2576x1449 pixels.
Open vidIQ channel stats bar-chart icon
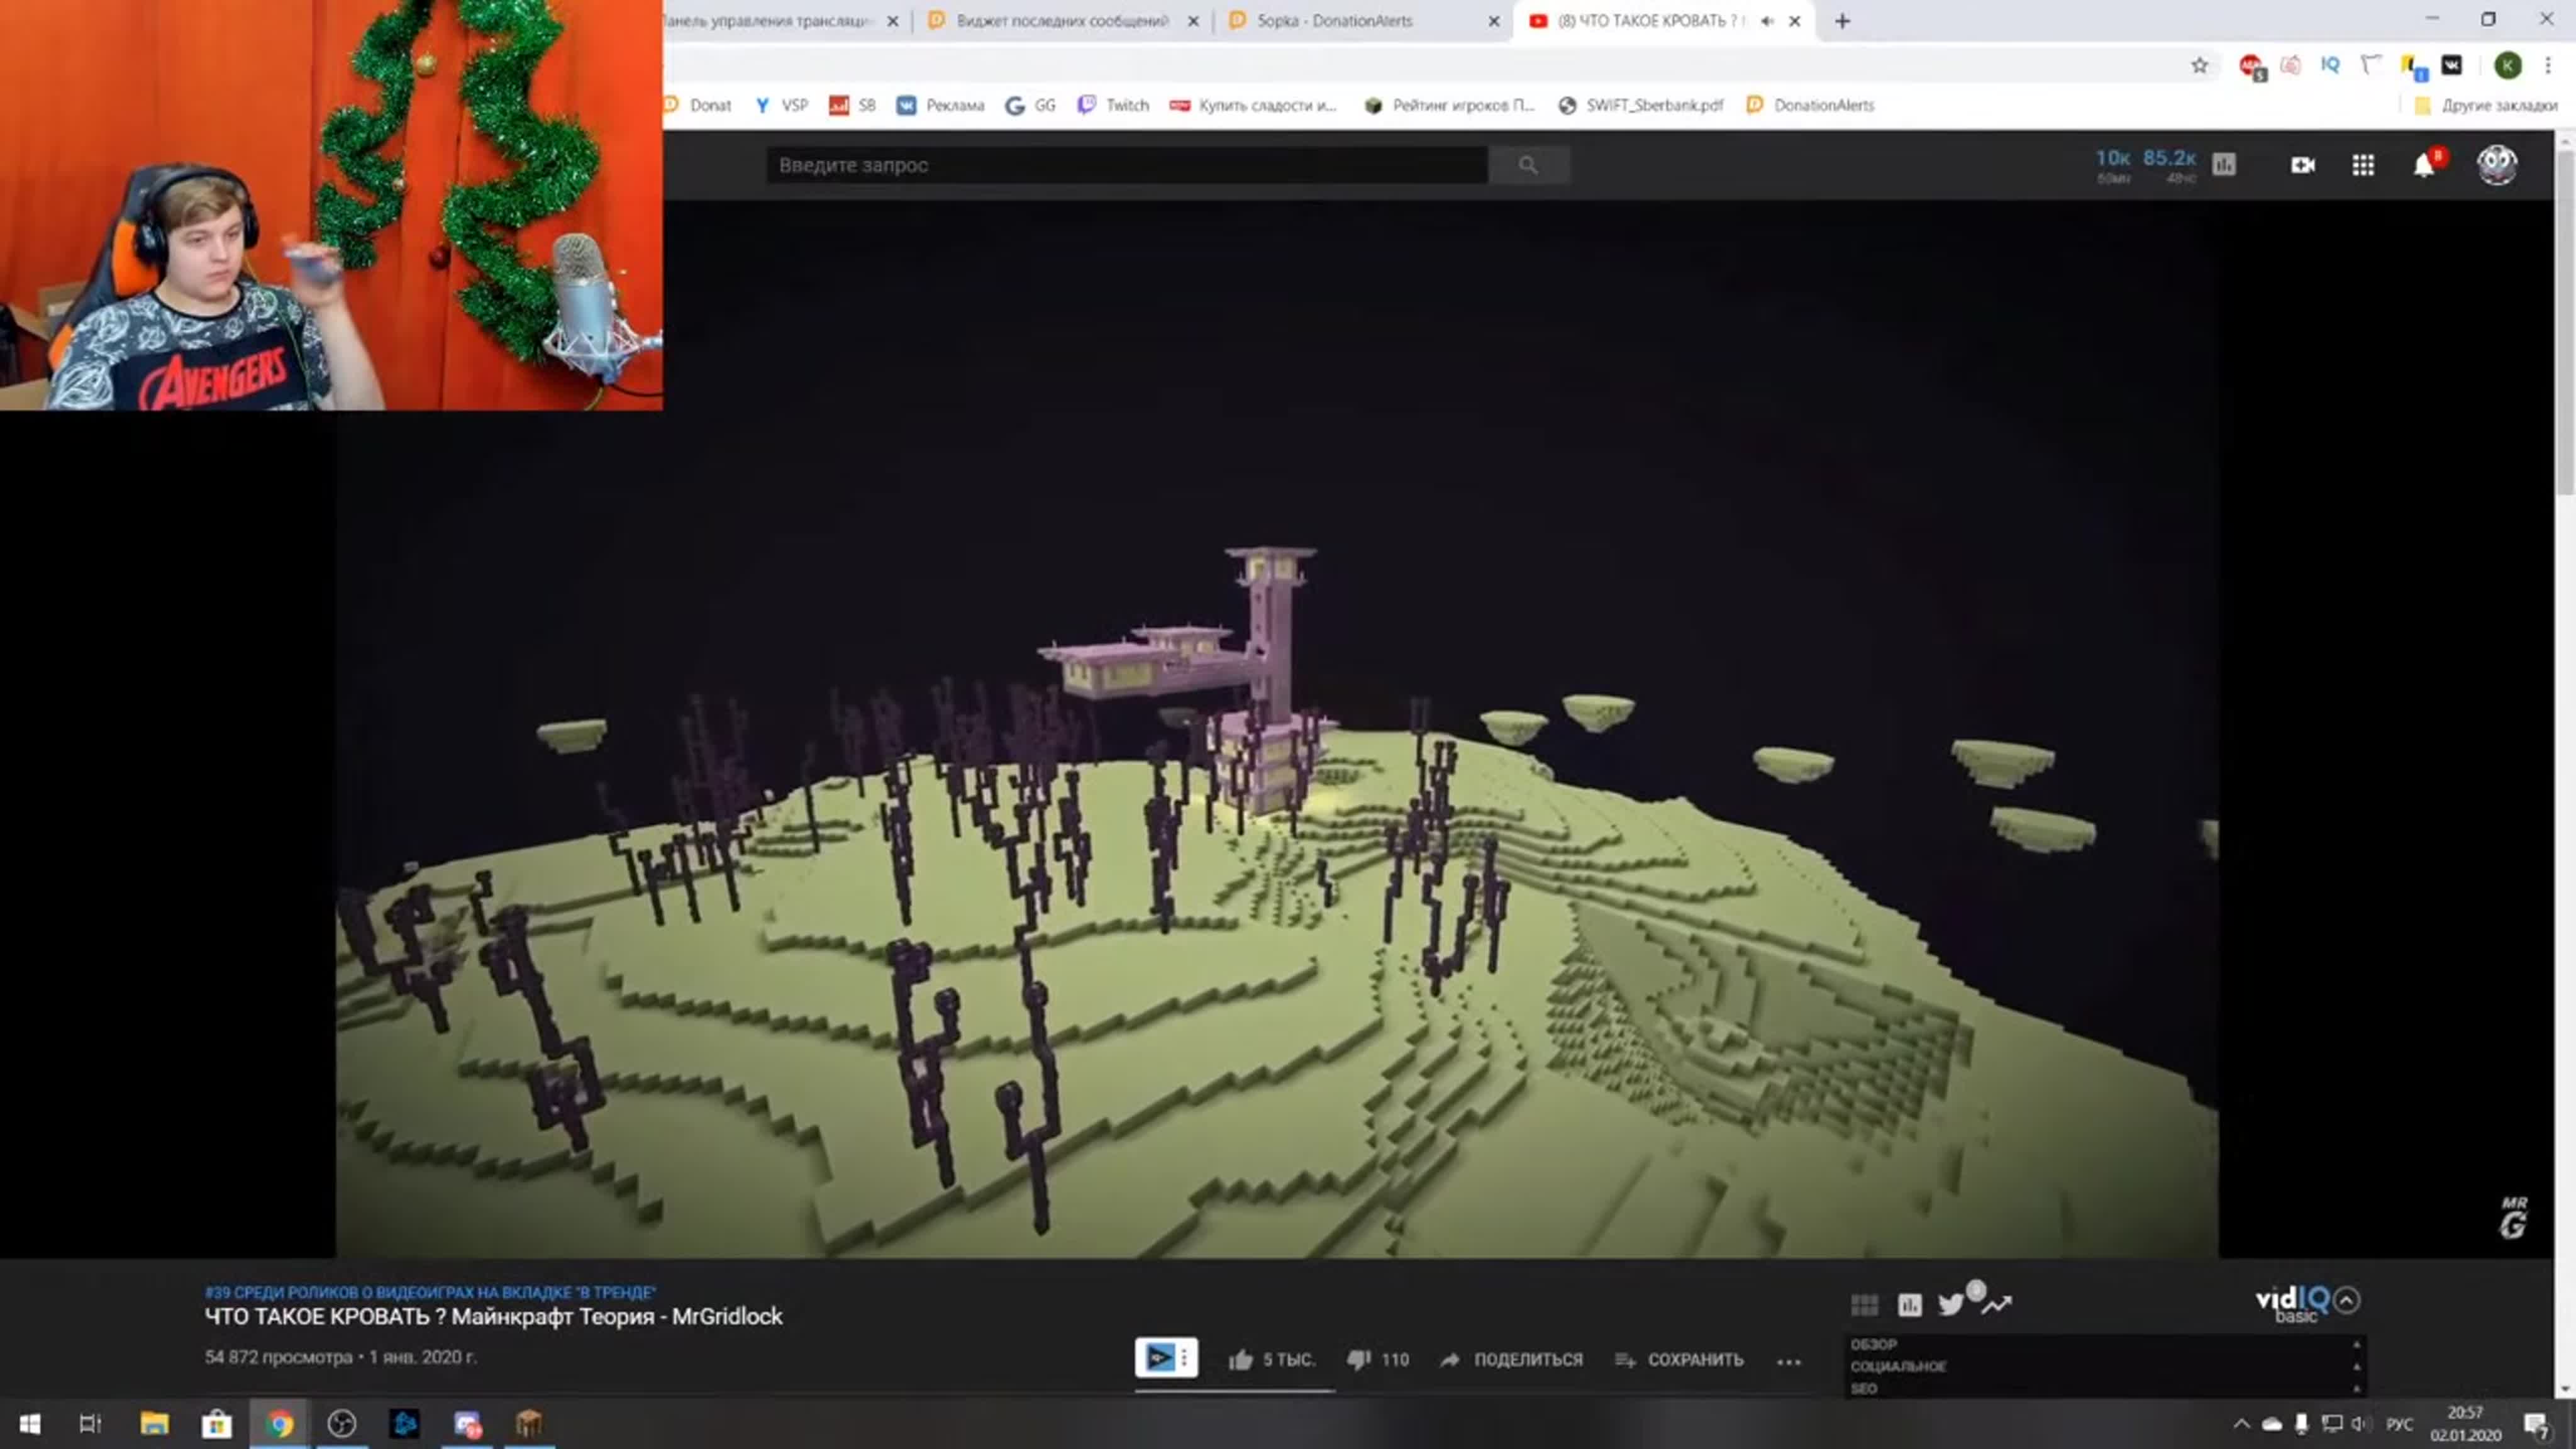2224,164
